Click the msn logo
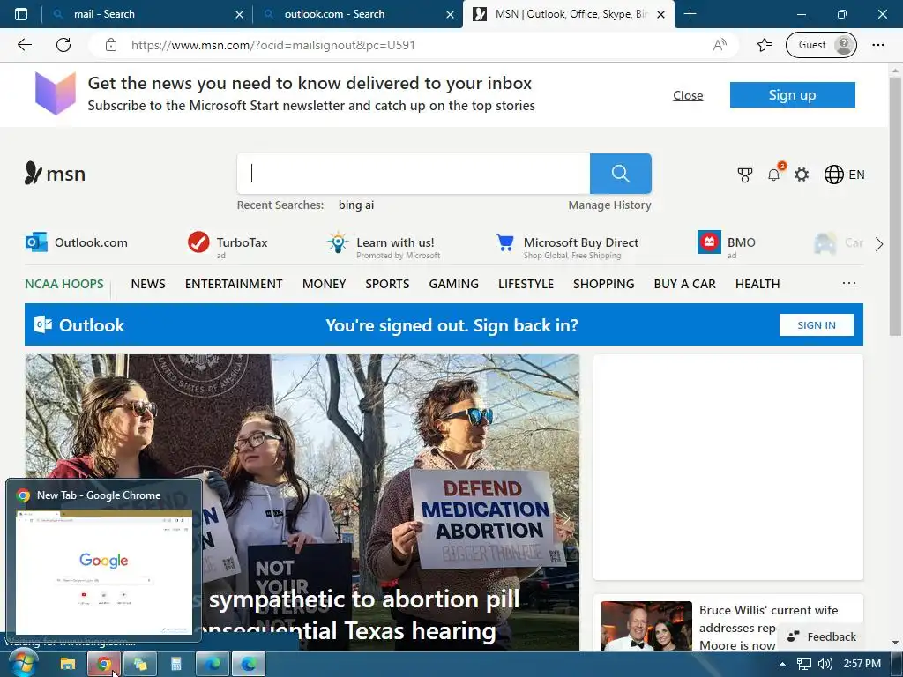 [x=55, y=174]
